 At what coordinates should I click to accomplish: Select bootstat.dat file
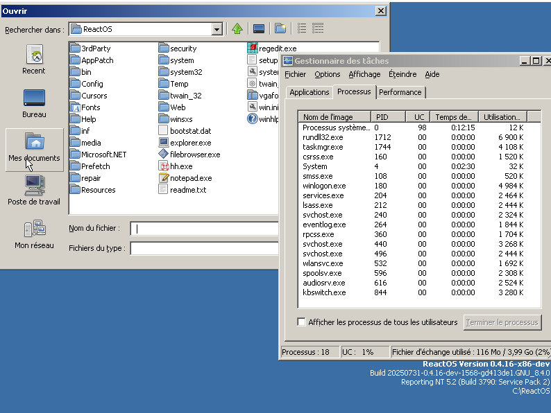pos(185,131)
